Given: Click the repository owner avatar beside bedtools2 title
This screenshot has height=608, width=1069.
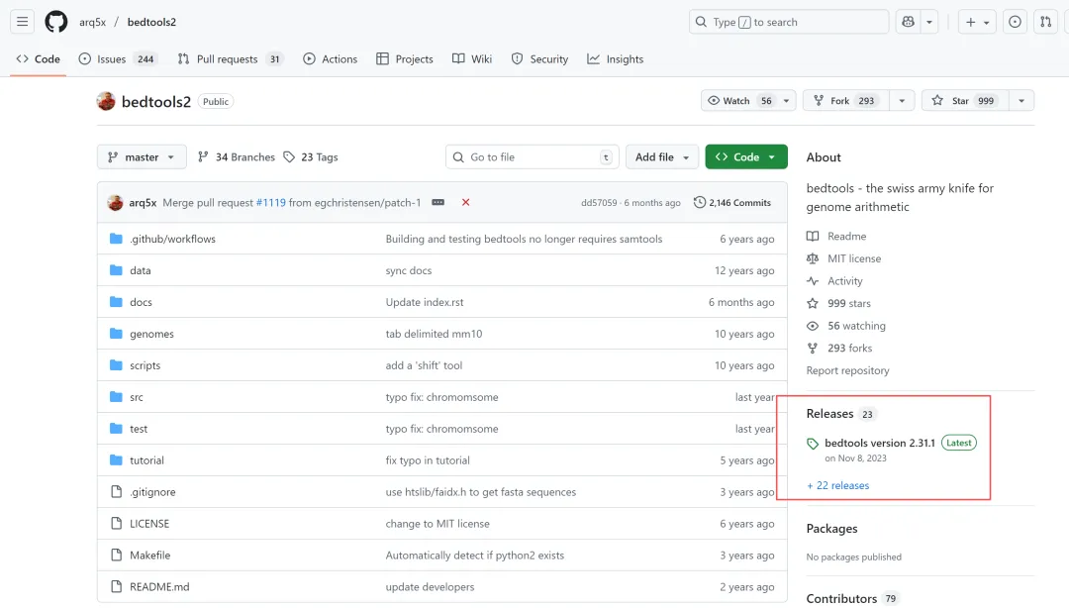Looking at the screenshot, I should coord(106,101).
